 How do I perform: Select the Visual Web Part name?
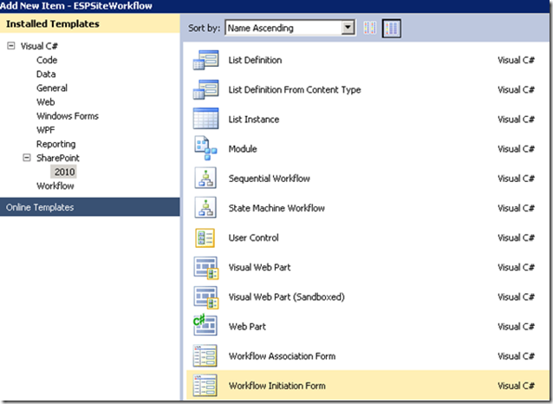[259, 267]
